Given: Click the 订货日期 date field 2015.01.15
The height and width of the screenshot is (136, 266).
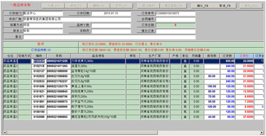Looking at the screenshot, I should point(111,13).
